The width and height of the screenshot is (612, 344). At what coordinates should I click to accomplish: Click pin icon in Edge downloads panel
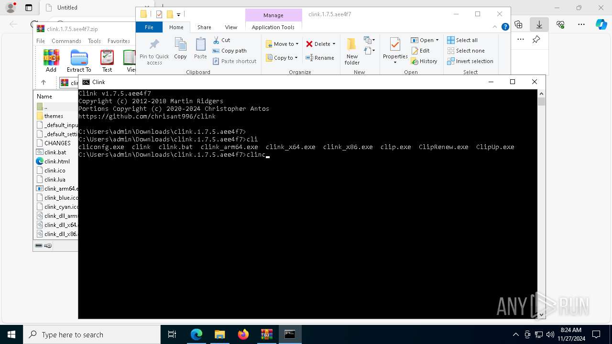[x=536, y=40]
